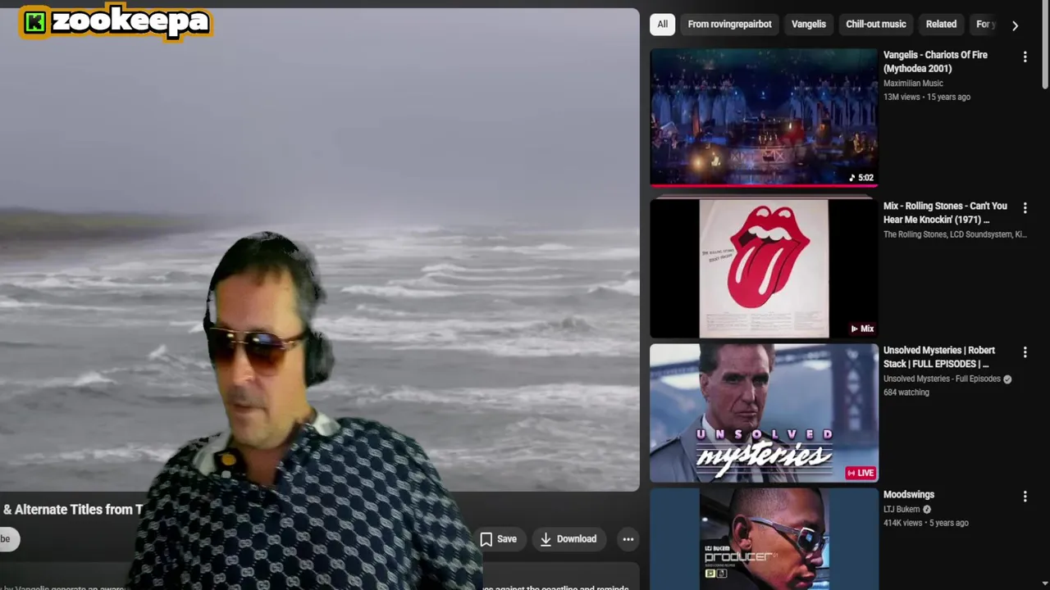This screenshot has width=1050, height=590.
Task: Download the current video
Action: [568, 539]
